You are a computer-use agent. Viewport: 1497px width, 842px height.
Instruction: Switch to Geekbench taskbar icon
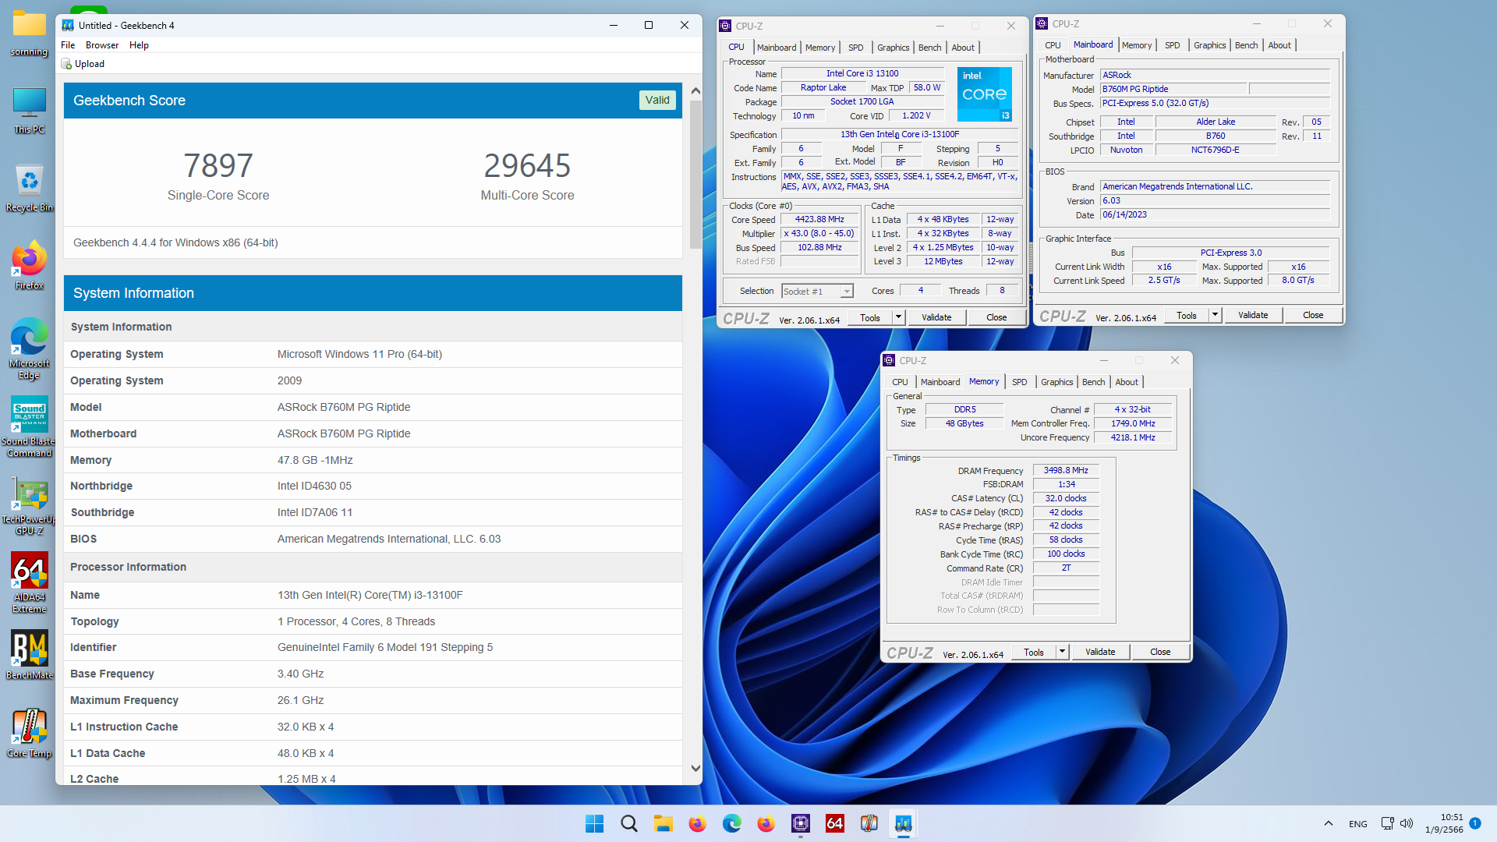tap(903, 823)
